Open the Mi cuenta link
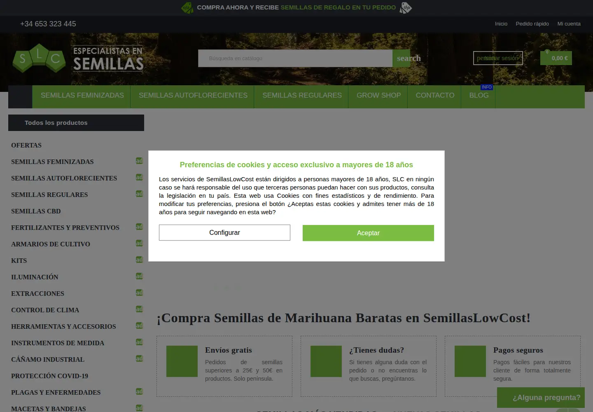Screen dimensions: 593x412 569,24
